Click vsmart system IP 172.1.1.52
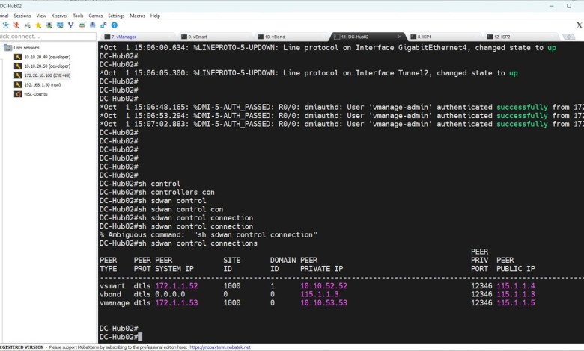This screenshot has height=351, width=584. tap(177, 286)
